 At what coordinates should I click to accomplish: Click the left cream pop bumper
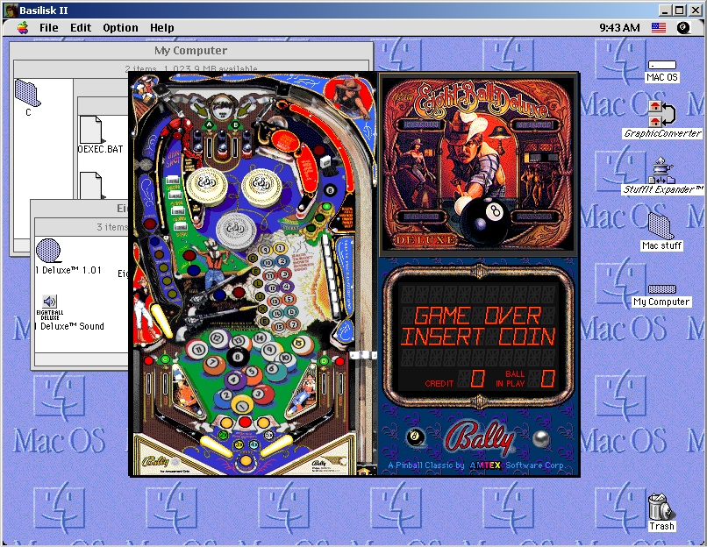click(206, 186)
